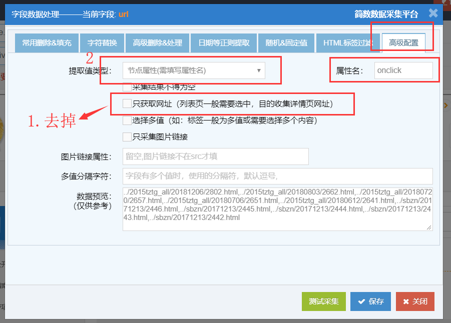Click the 测试采集 button

[323, 301]
